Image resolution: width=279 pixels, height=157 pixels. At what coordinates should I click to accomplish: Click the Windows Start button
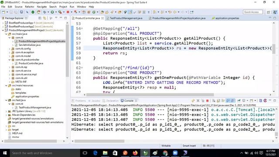[5, 153]
